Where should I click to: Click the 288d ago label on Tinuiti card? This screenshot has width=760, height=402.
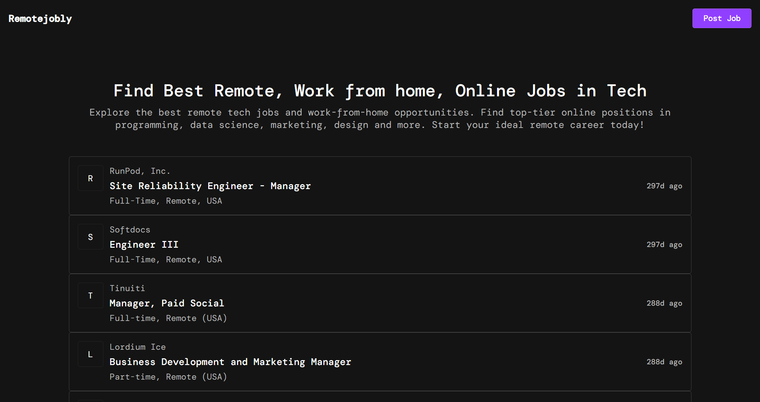(664, 303)
